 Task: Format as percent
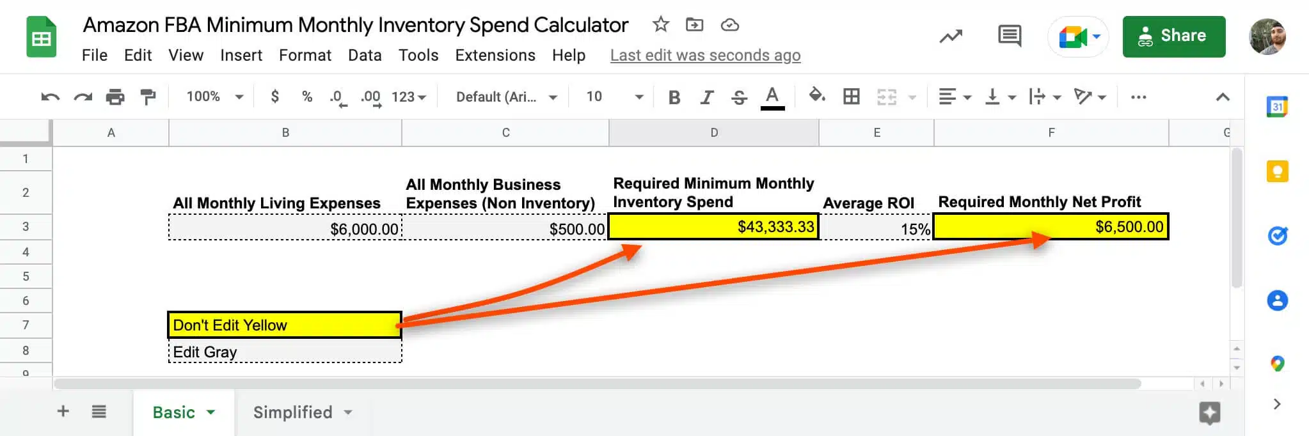pyautogui.click(x=307, y=97)
